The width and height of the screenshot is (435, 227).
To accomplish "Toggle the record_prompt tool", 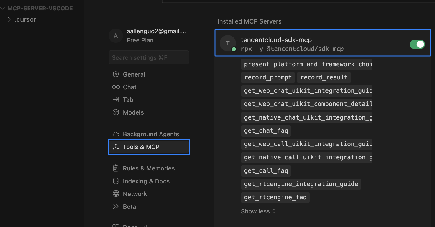I will 268,77.
